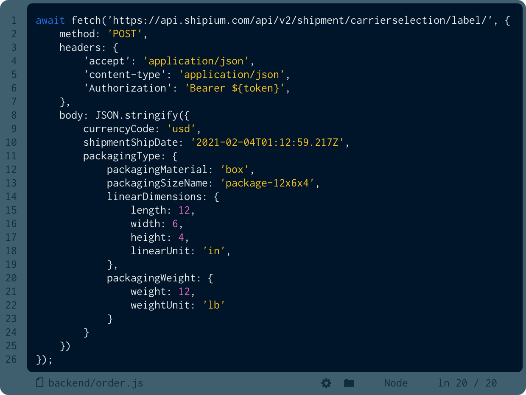Image resolution: width=526 pixels, height=395 pixels.
Task: Click the shipium API URL string
Action: pyautogui.click(x=299, y=20)
